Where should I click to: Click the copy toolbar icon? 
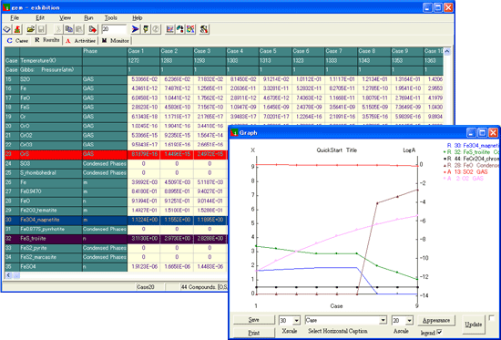coord(68,29)
